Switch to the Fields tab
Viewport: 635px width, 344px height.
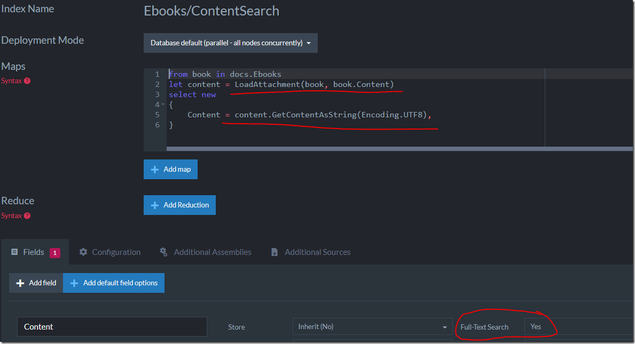click(35, 252)
